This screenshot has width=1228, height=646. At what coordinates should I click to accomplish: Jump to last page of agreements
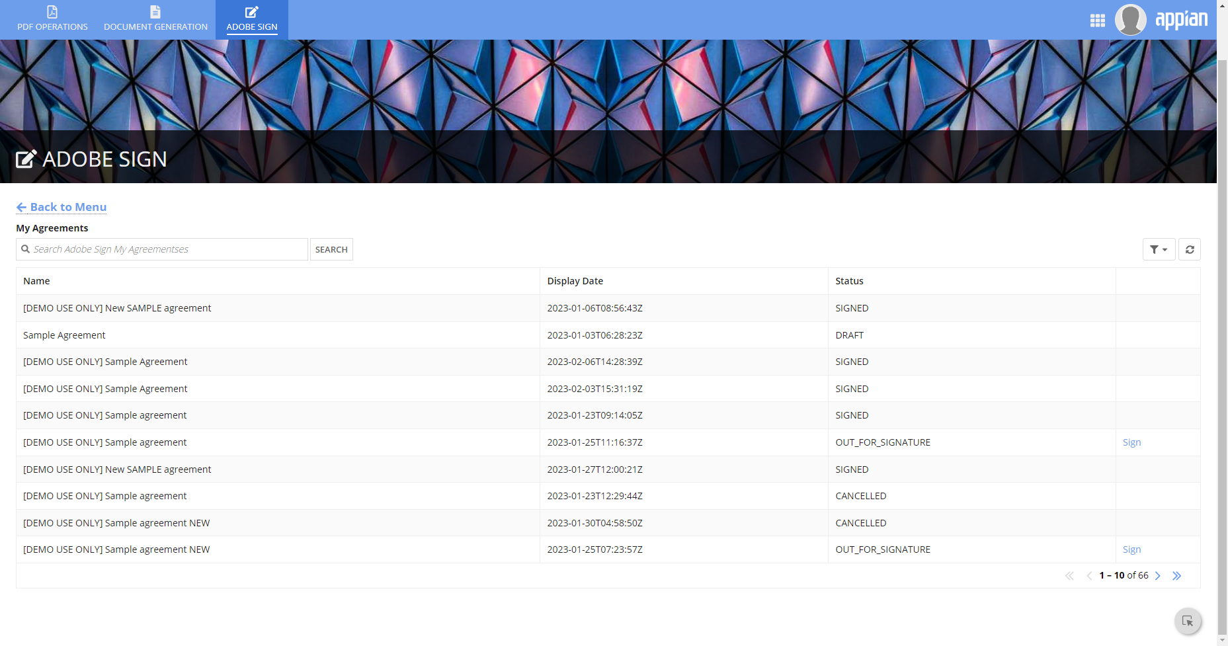click(1176, 576)
